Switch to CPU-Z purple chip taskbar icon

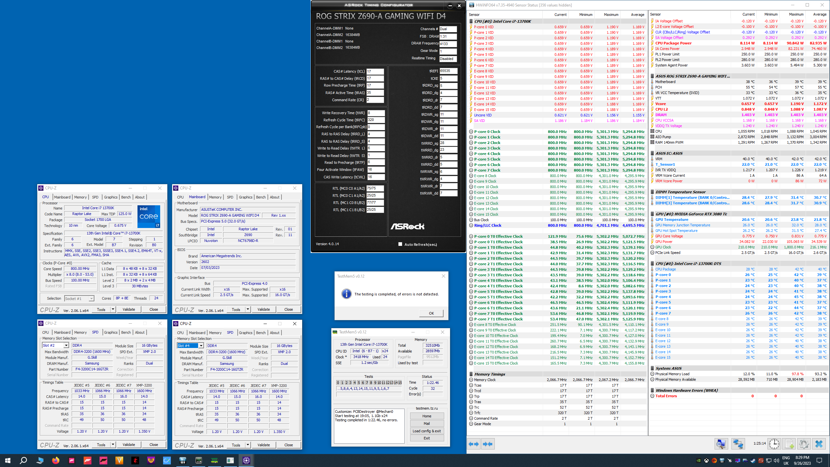click(x=246, y=460)
